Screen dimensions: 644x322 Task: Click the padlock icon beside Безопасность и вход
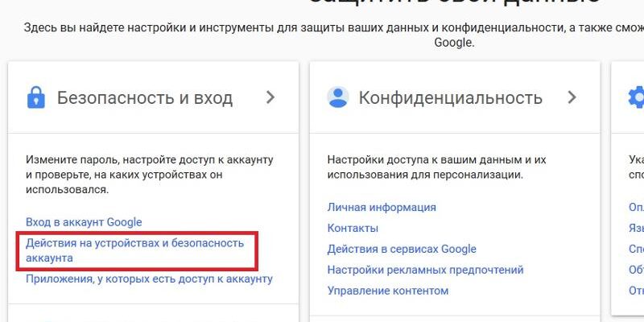(35, 97)
